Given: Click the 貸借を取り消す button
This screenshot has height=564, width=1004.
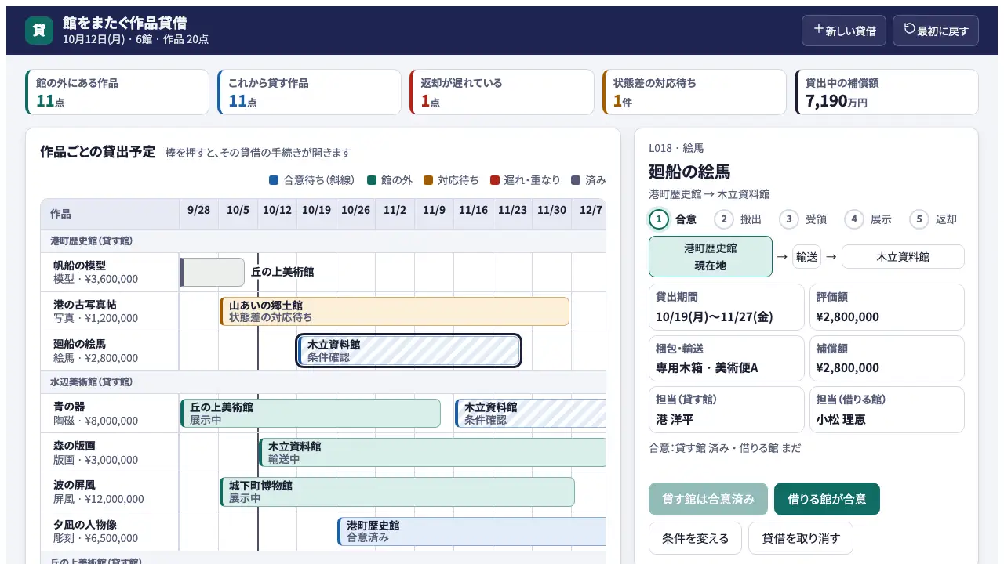Looking at the screenshot, I should pos(801,538).
